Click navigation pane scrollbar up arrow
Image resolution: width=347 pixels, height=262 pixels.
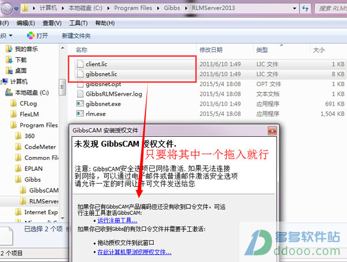62,48
